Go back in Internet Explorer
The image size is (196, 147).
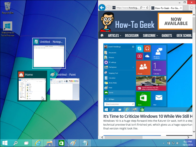click(x=102, y=8)
